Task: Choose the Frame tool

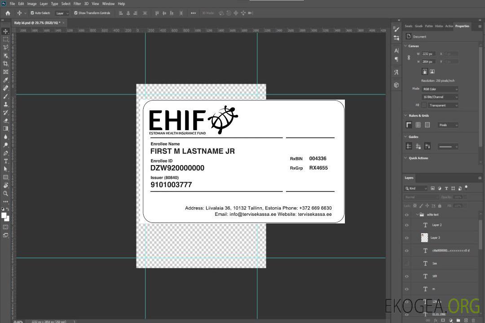Action: [5, 72]
